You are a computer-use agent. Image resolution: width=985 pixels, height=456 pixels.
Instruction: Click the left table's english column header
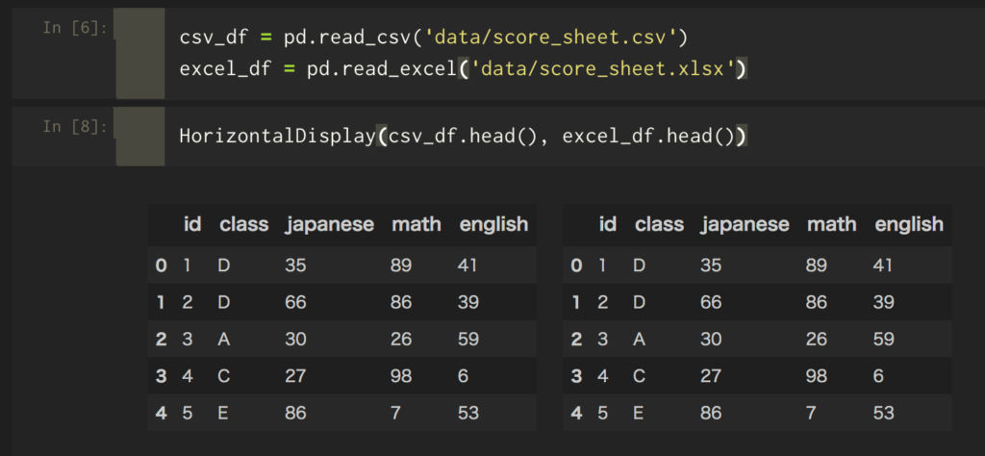[493, 225]
